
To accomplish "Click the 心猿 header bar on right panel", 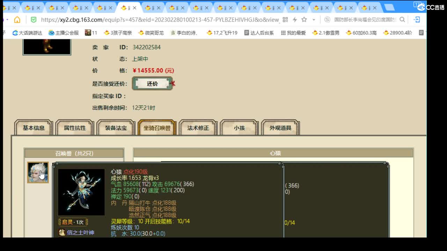I will [x=273, y=153].
